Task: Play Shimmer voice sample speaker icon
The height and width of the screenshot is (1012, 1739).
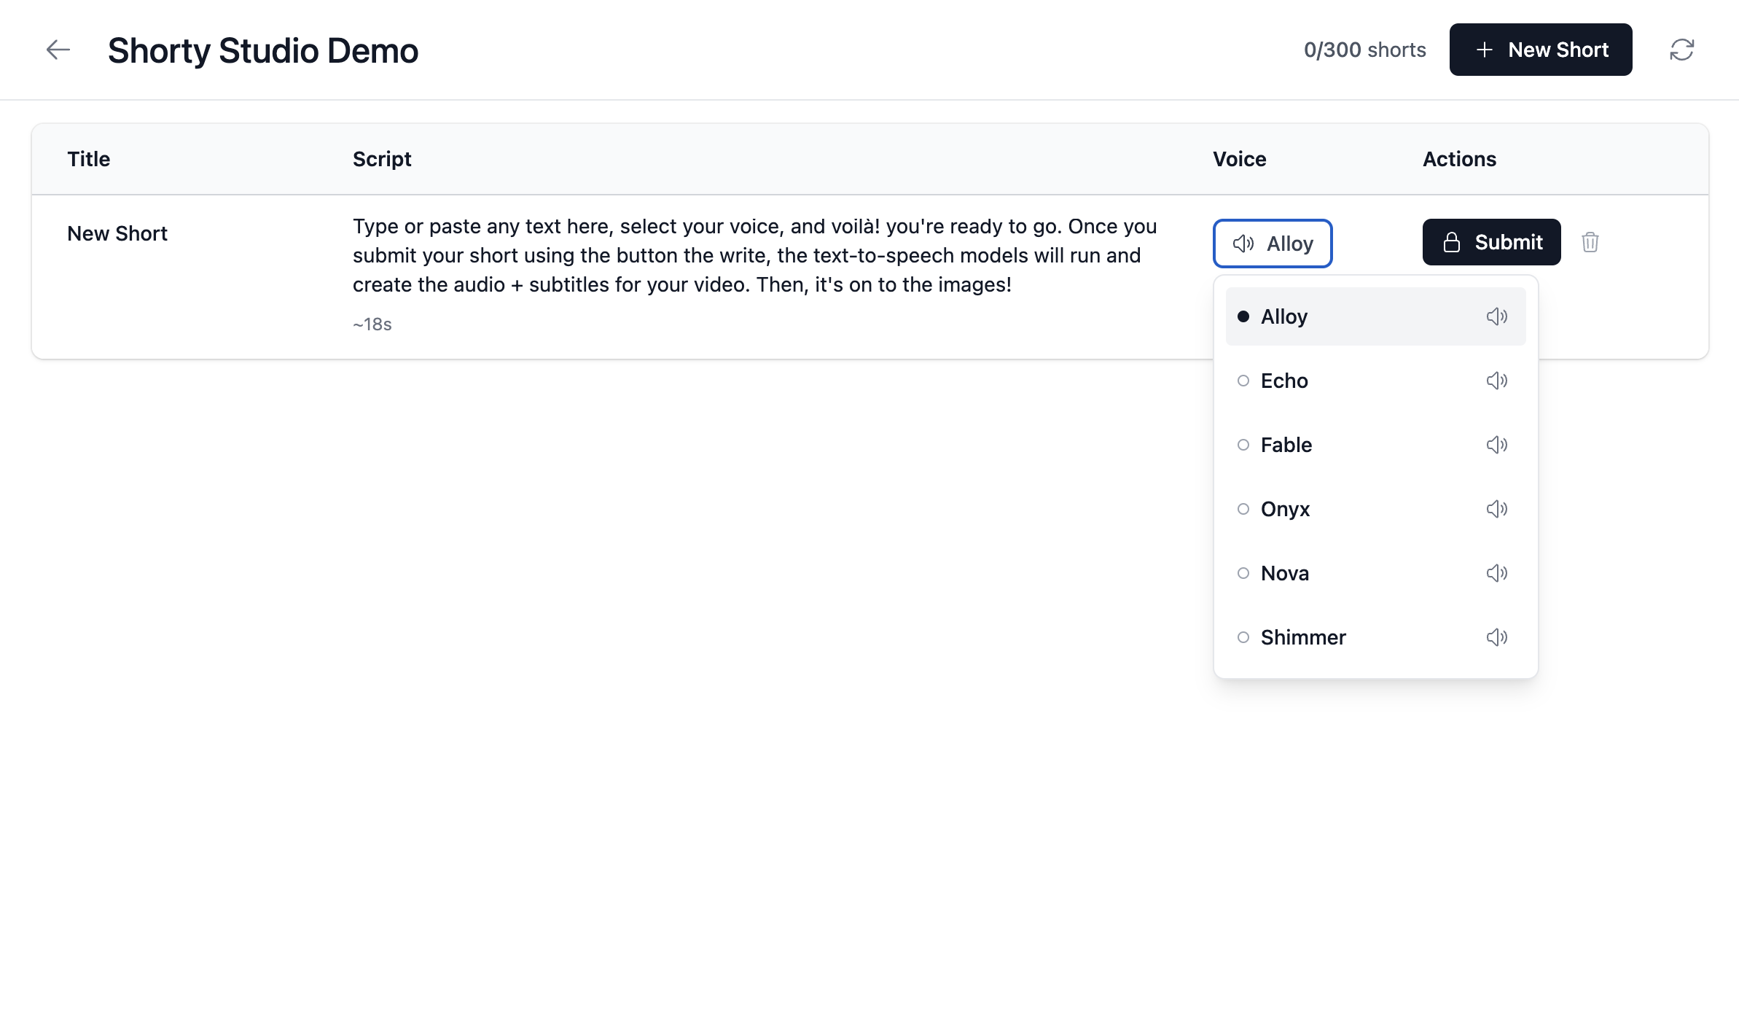Action: pos(1496,637)
